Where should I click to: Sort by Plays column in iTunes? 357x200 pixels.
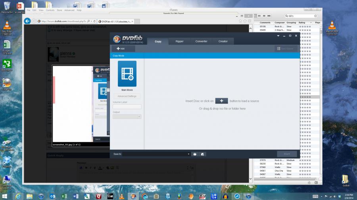point(318,23)
